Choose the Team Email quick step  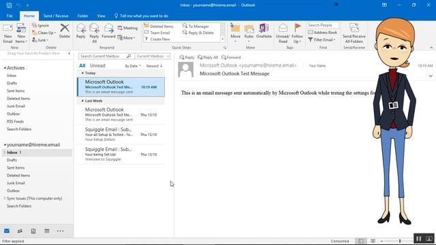(x=157, y=33)
